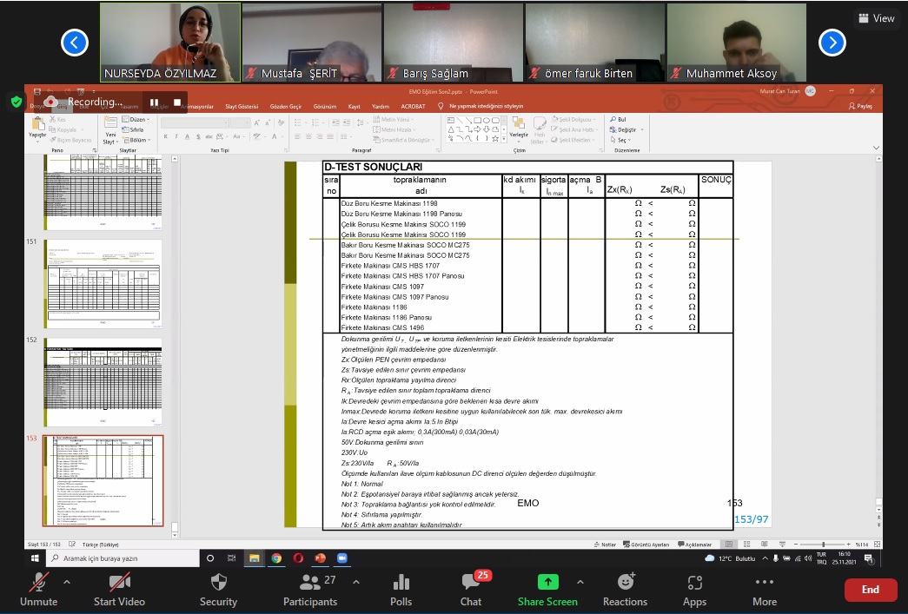This screenshot has height=614, width=908.
Task: Select the oval shape in gallery
Action: click(x=487, y=121)
